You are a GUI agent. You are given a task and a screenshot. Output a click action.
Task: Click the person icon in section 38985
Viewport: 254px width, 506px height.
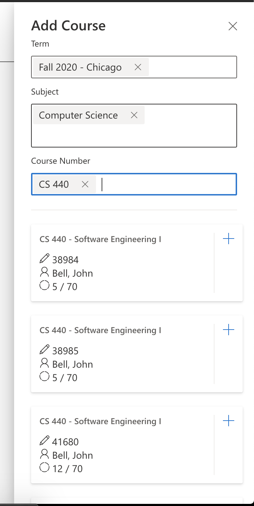(44, 363)
